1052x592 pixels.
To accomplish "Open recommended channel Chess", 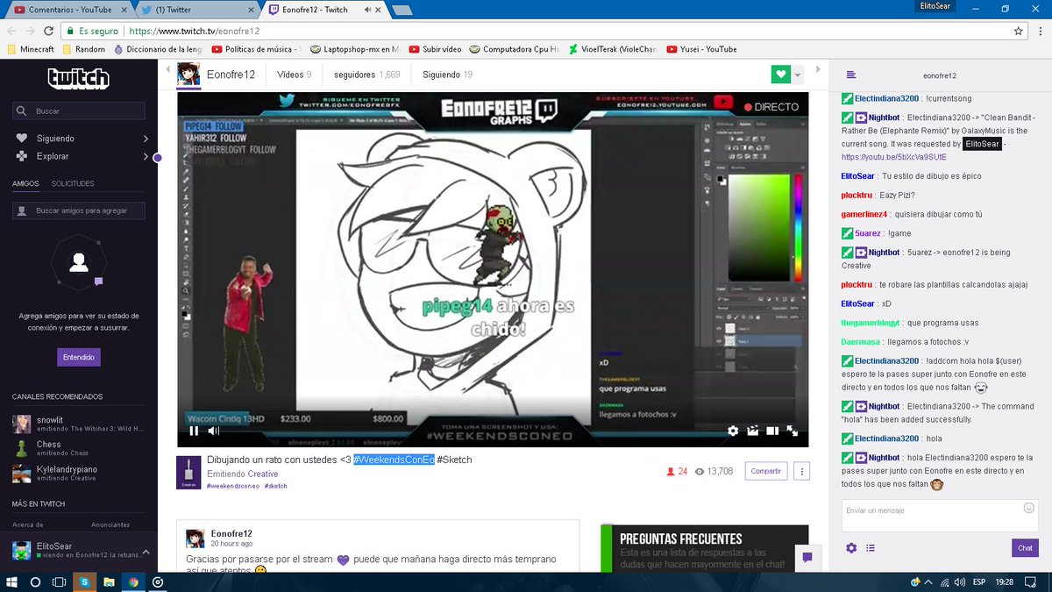I will [77, 448].
